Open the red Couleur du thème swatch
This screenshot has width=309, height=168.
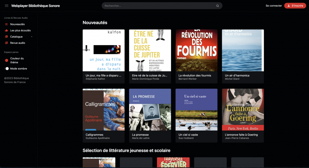pos(7,61)
